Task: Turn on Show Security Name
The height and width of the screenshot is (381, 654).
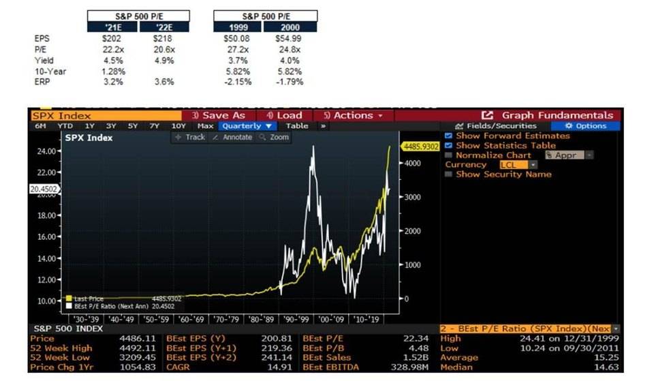Action: coord(448,174)
